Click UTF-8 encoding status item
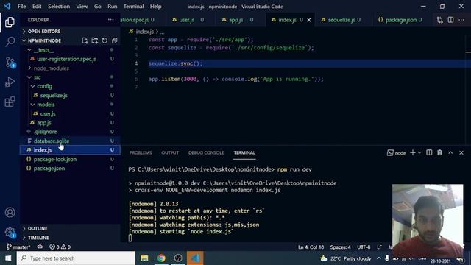This screenshot has height=265, width=471. (x=364, y=247)
